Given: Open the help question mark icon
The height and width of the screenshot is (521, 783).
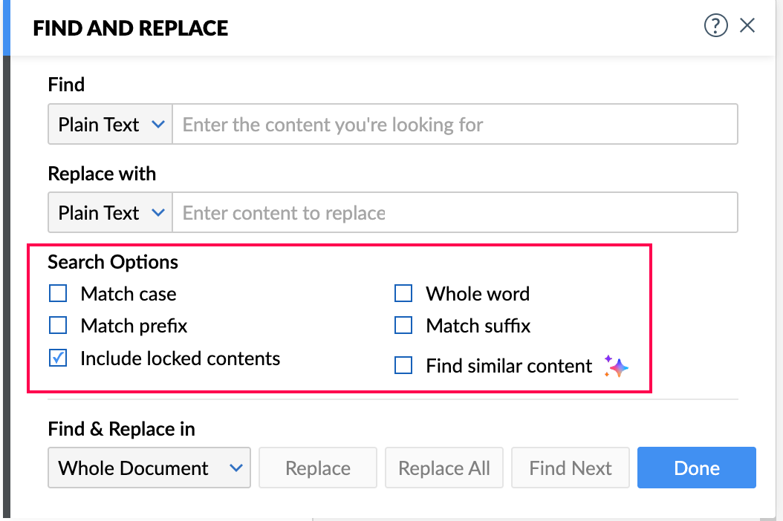Looking at the screenshot, I should tap(715, 27).
